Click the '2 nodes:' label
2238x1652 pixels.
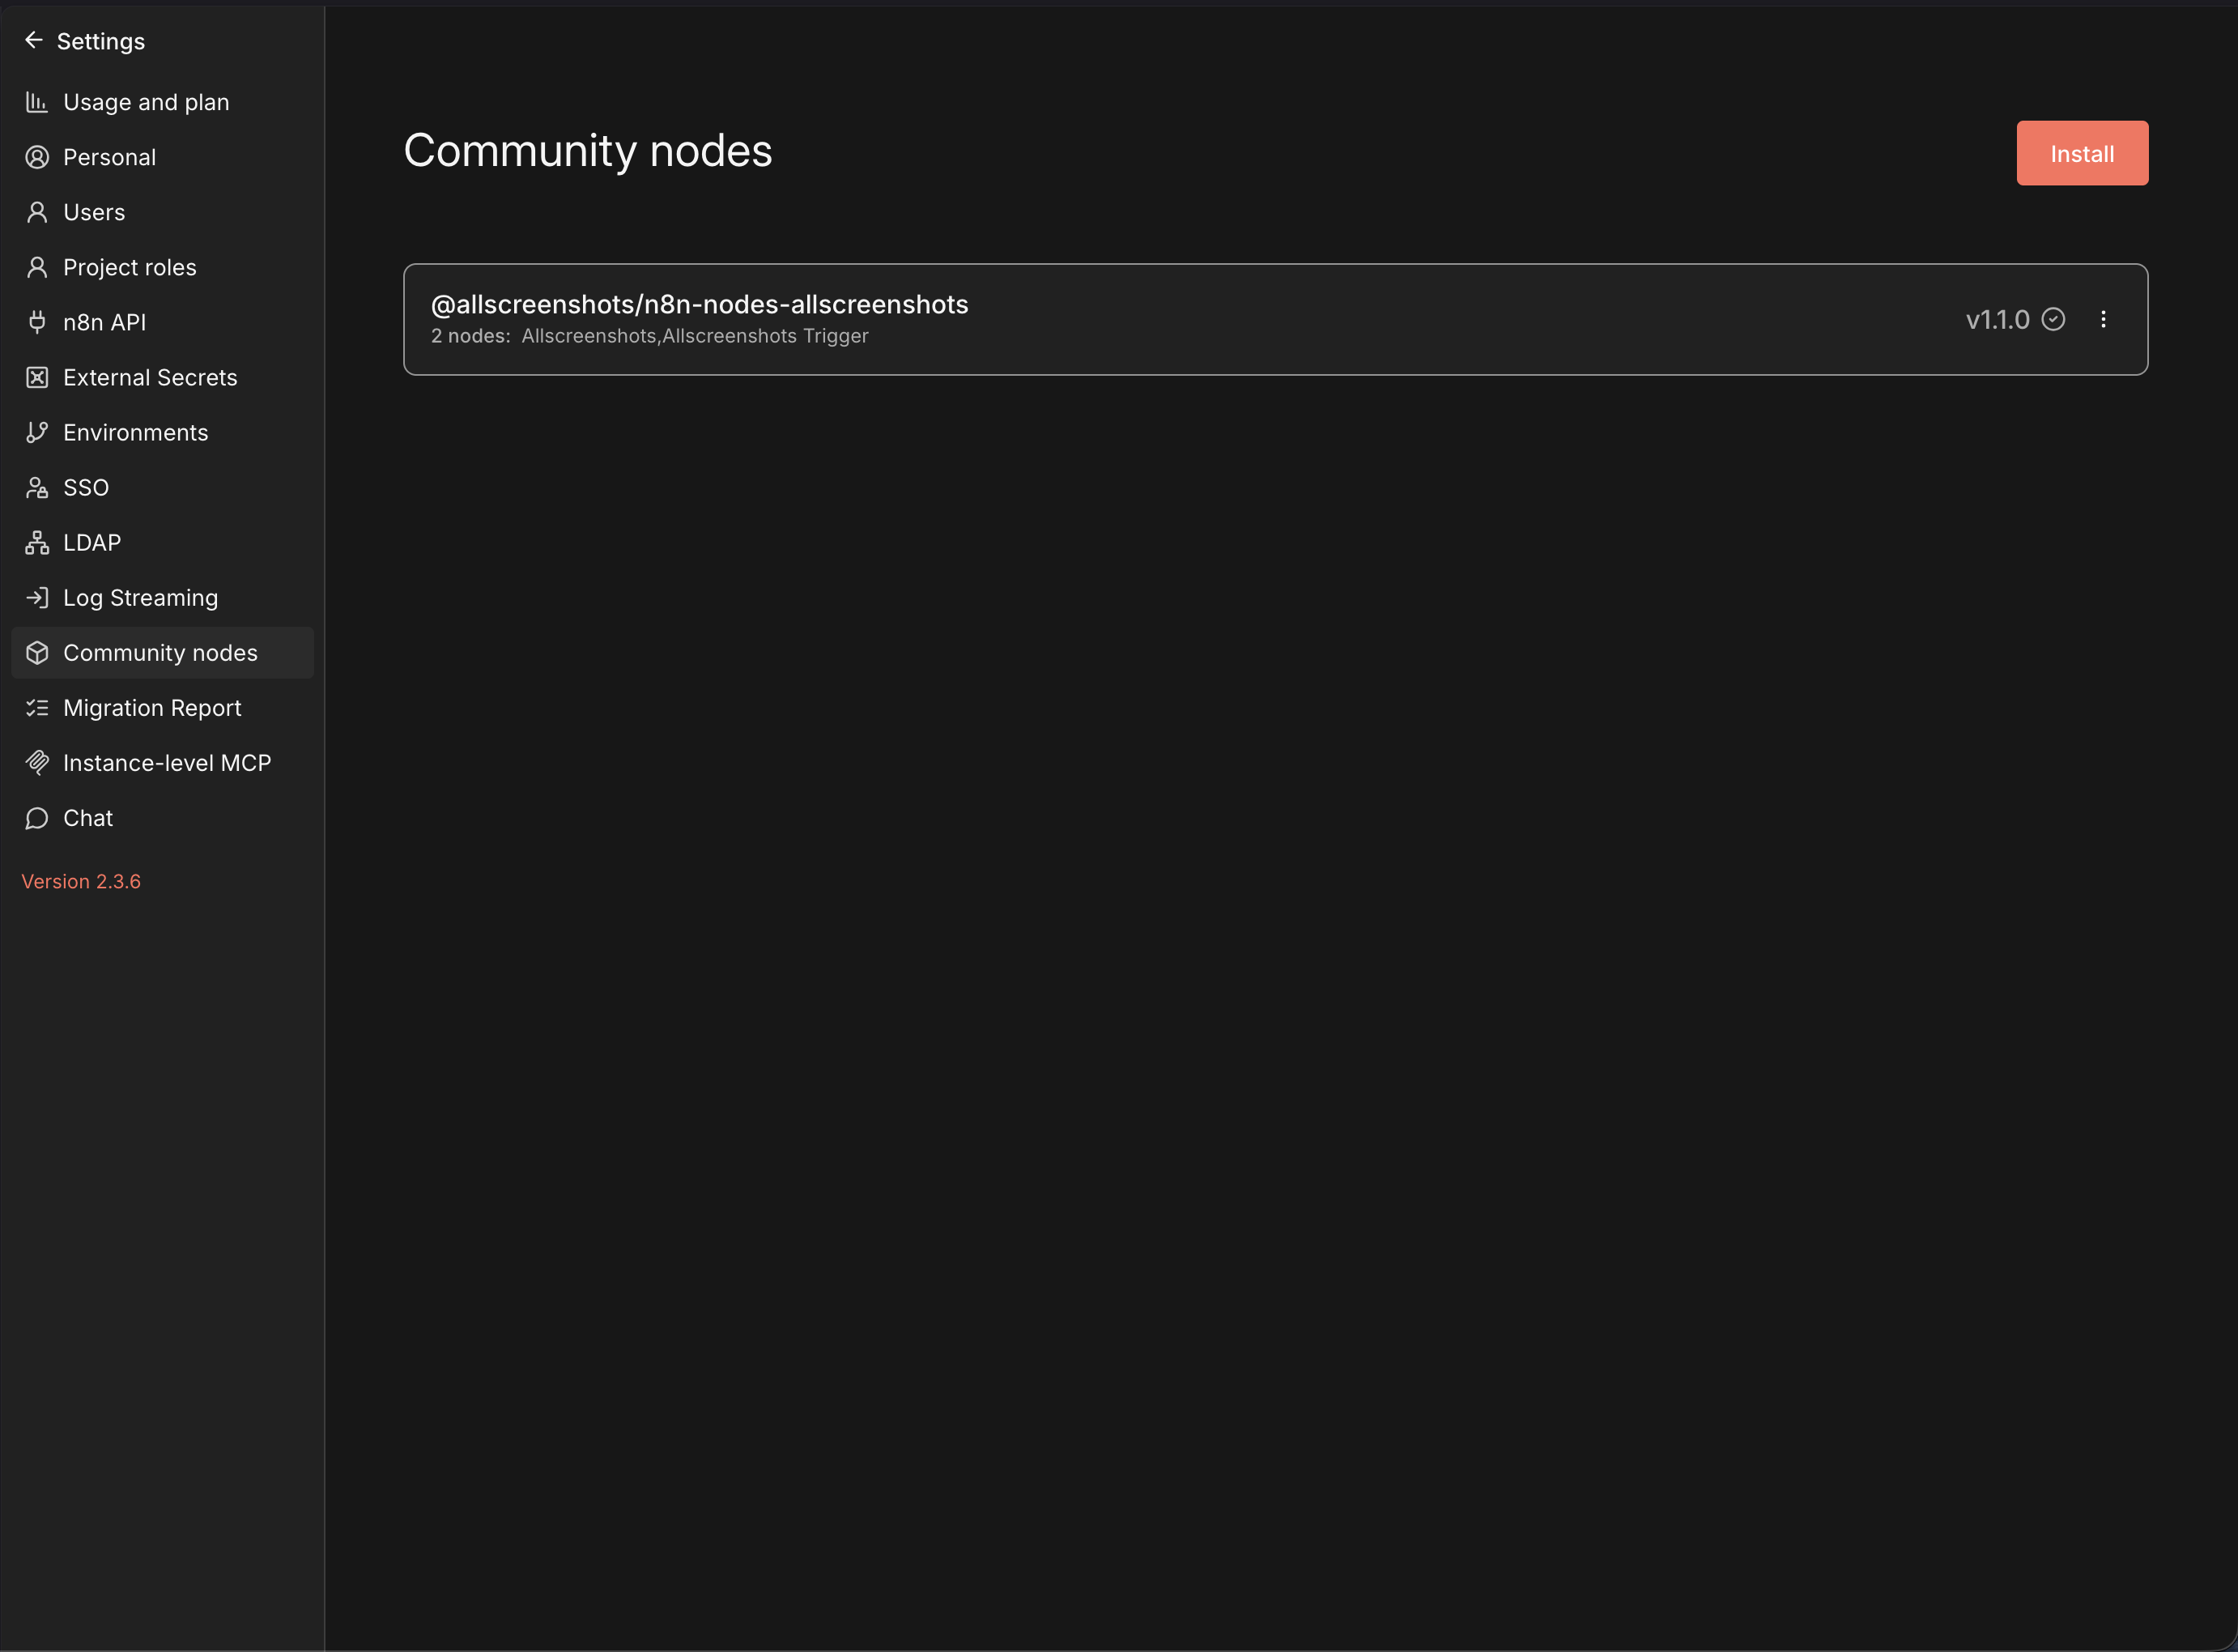470,336
